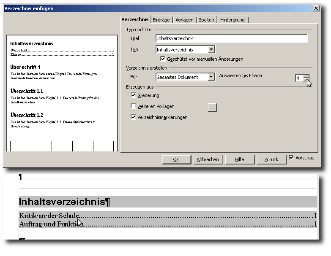Uncheck the Gliederung checkbox

pyautogui.click(x=134, y=96)
